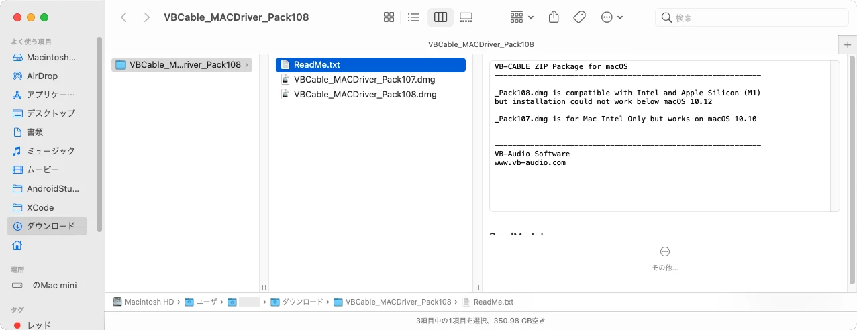Click the tag icon in toolbar

(x=580, y=17)
